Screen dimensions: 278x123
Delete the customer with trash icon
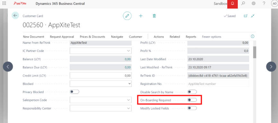[154, 16]
